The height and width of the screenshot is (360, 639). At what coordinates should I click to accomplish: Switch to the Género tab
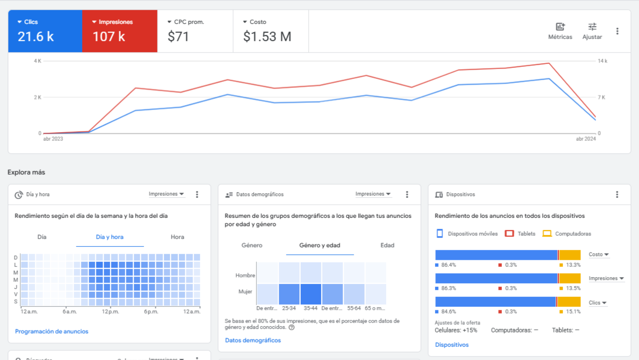pos(252,245)
